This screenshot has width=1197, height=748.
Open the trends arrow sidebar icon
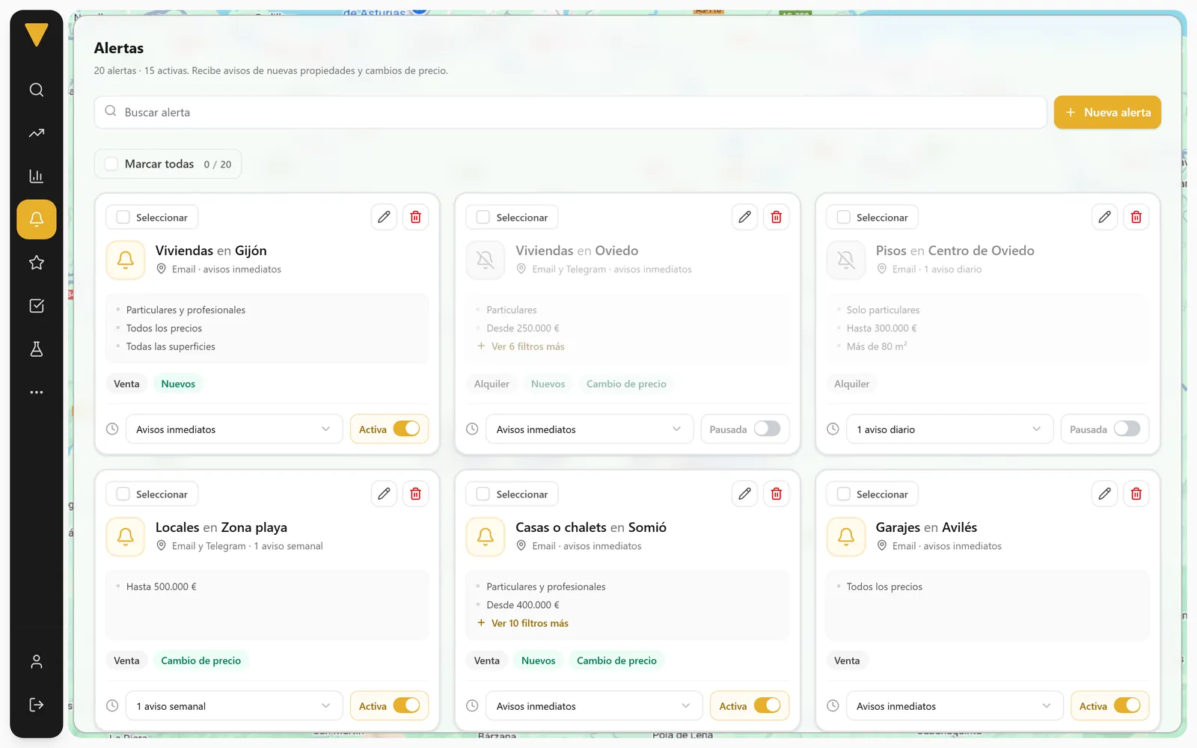click(36, 133)
